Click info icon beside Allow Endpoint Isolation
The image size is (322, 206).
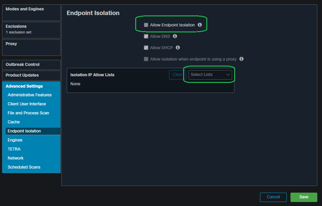(x=200, y=25)
